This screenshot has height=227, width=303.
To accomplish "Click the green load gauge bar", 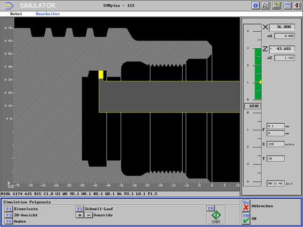I will pos(257,73).
